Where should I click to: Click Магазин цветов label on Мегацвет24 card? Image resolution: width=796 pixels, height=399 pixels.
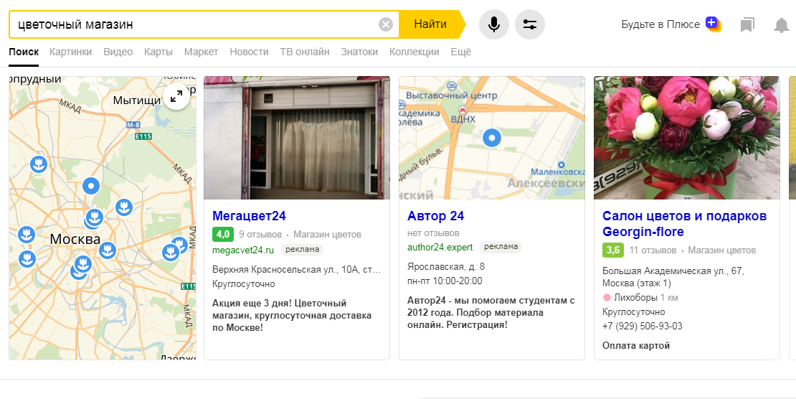(x=328, y=235)
